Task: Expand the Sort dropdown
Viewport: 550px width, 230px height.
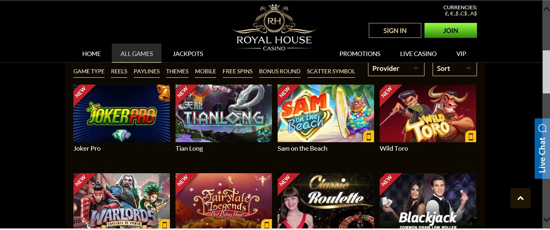Action: tap(455, 68)
